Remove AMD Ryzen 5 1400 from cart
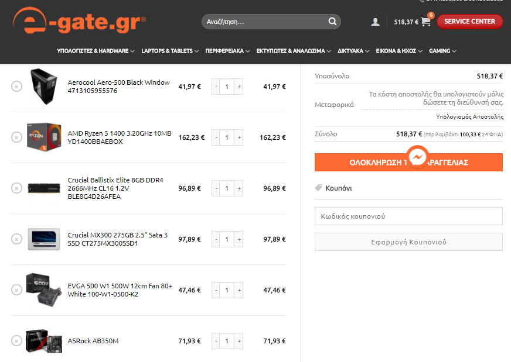 coord(16,137)
